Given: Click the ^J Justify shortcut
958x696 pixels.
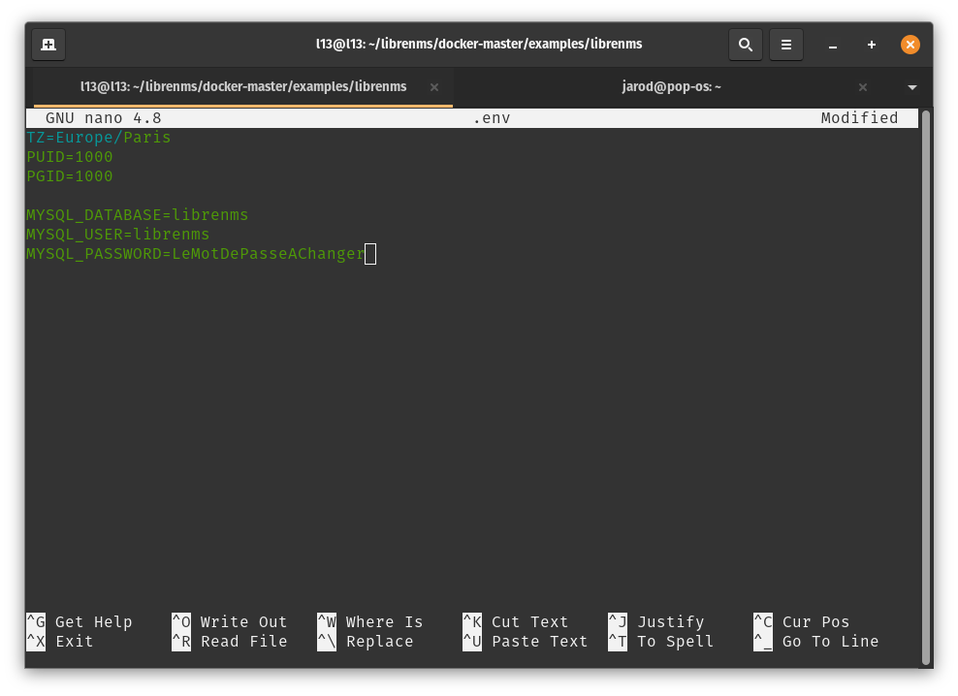Looking at the screenshot, I should coord(656,622).
